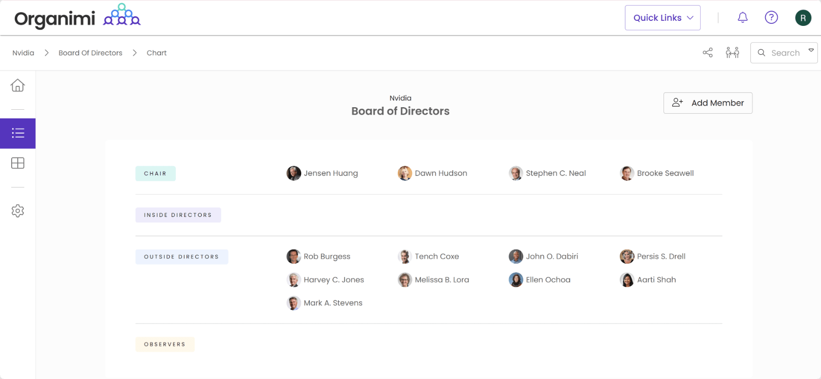This screenshot has height=379, width=821.
Task: Click the CHAIR role tag
Action: tap(155, 173)
